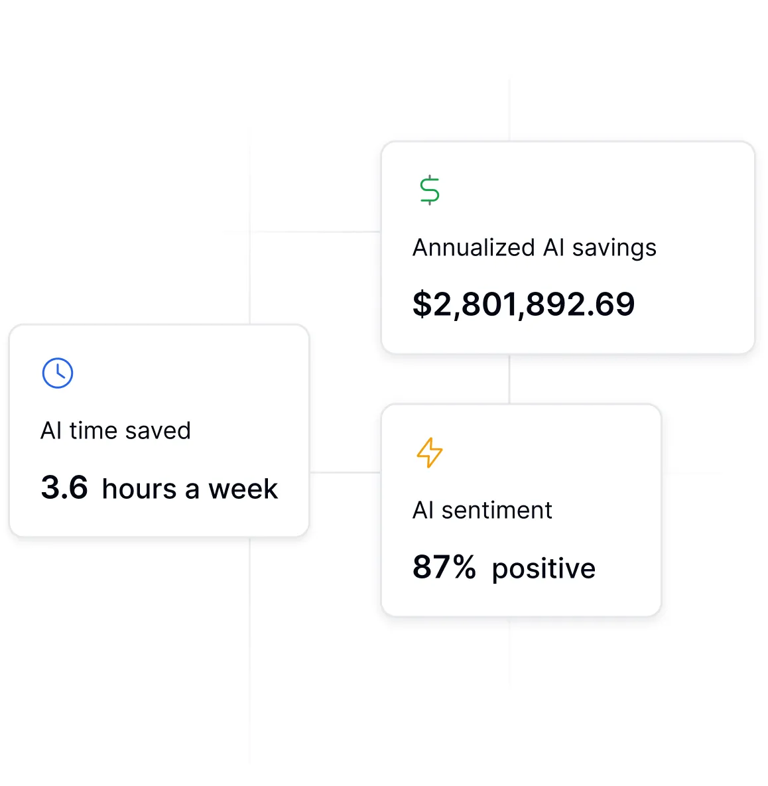The width and height of the screenshot is (768, 786).
Task: Click horizontal connector between time saved and sentiment cards
Action: tap(345, 473)
